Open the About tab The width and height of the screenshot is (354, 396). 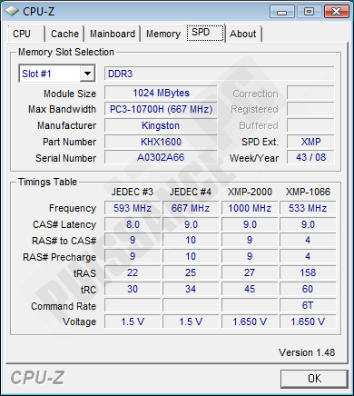(x=243, y=34)
